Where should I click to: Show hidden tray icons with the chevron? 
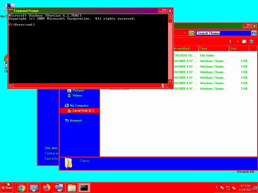[216, 187]
